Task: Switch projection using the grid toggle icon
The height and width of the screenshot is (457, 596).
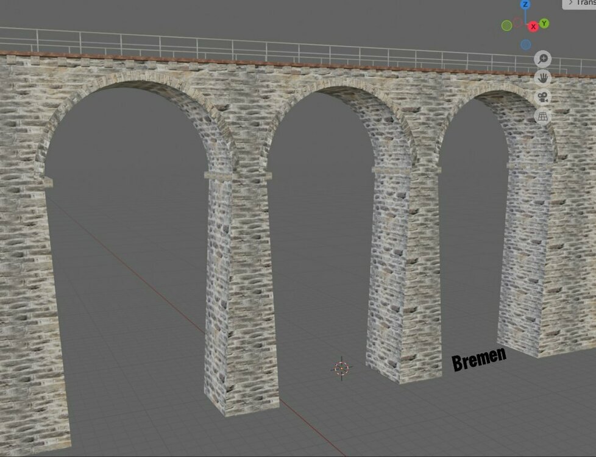Action: click(542, 116)
